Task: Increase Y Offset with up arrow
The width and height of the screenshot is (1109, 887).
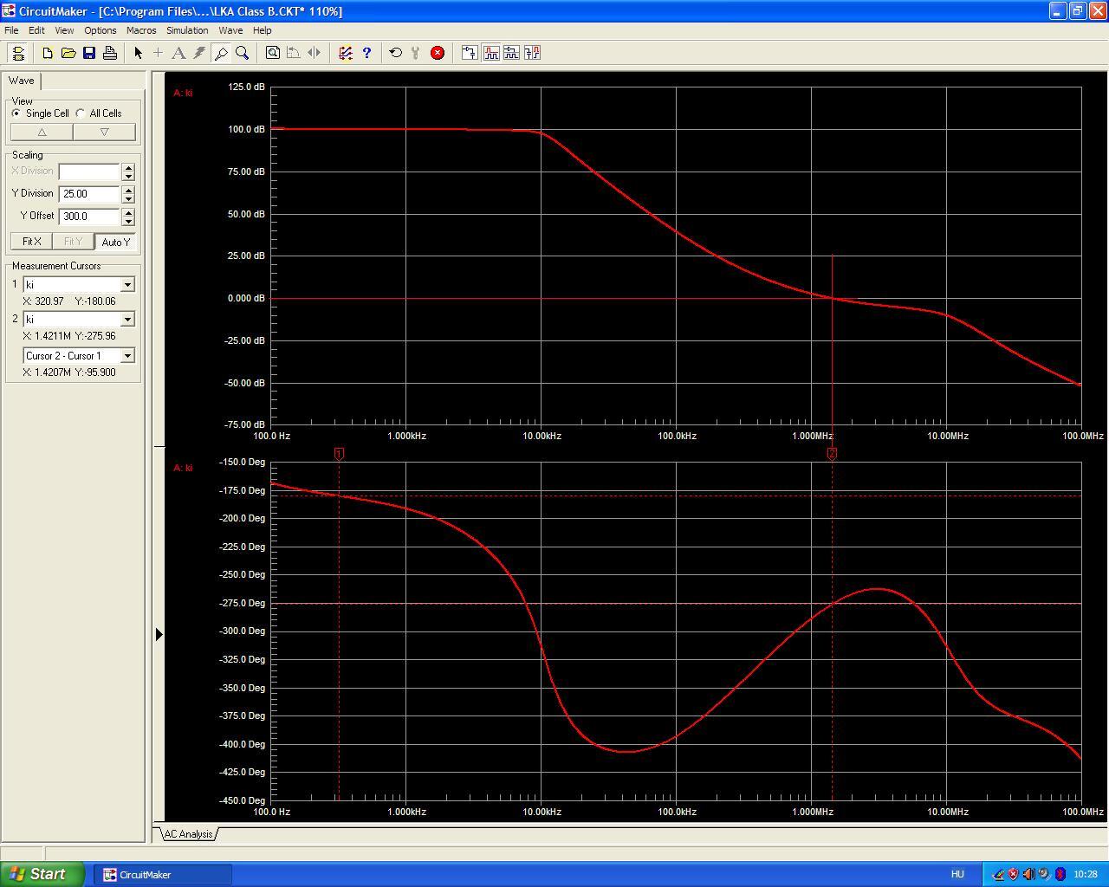Action: click(128, 212)
